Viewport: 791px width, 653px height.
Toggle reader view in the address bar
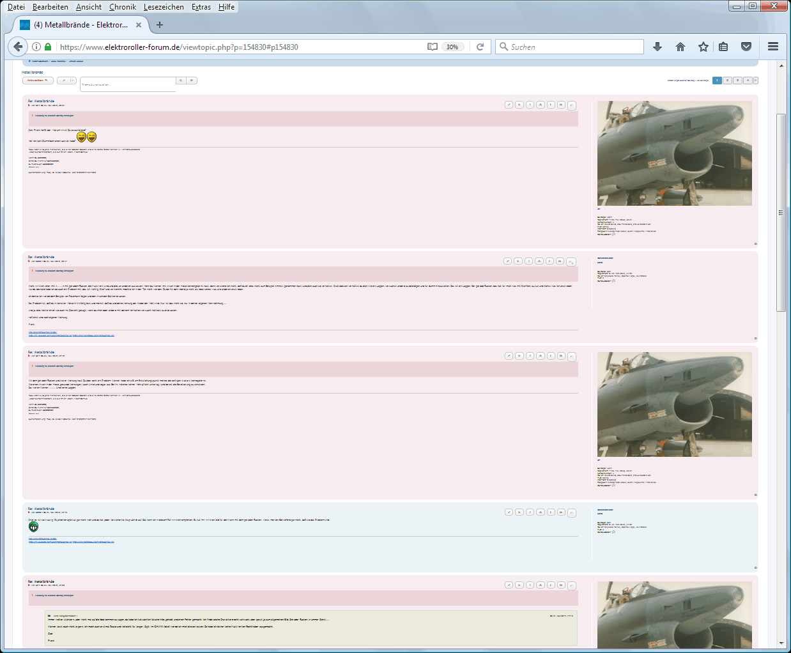tap(433, 47)
